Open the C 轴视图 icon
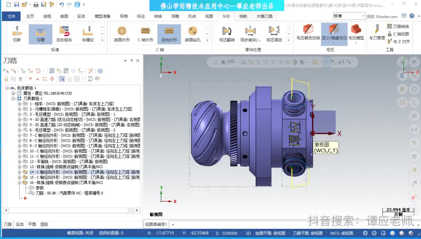This screenshot has width=421, height=239. (398, 34)
